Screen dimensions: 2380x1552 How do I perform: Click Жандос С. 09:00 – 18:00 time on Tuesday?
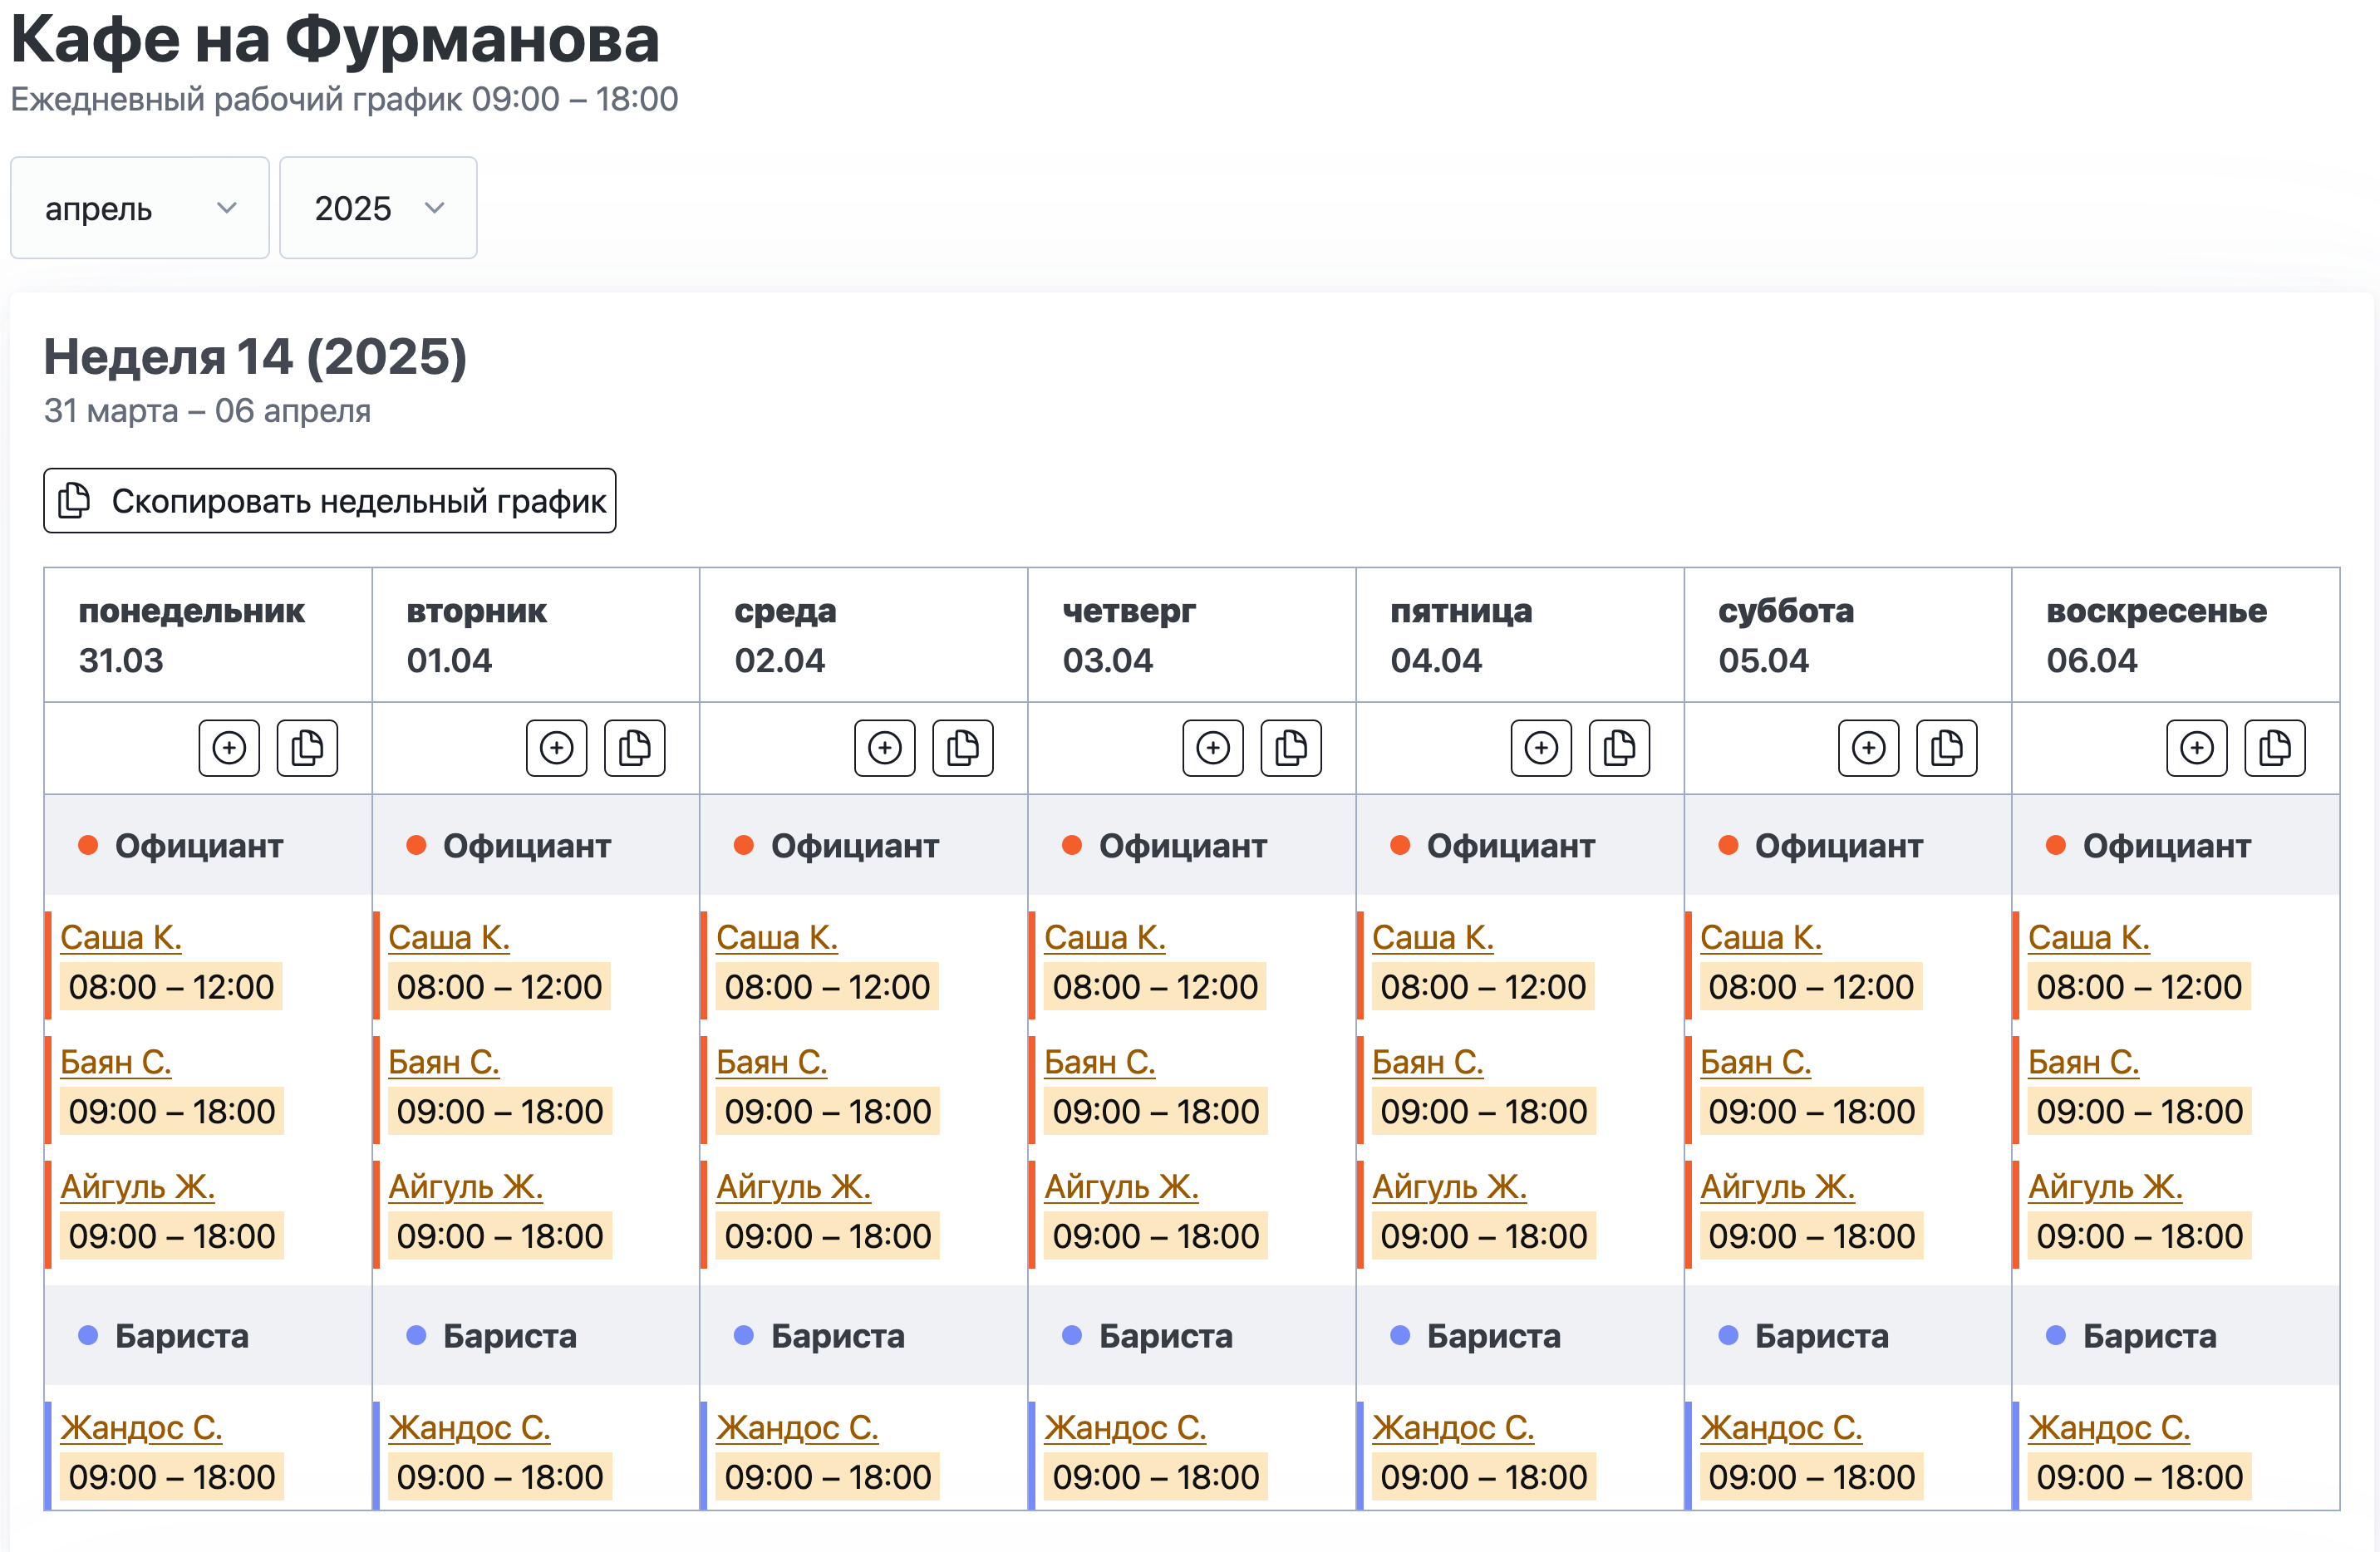(499, 1477)
